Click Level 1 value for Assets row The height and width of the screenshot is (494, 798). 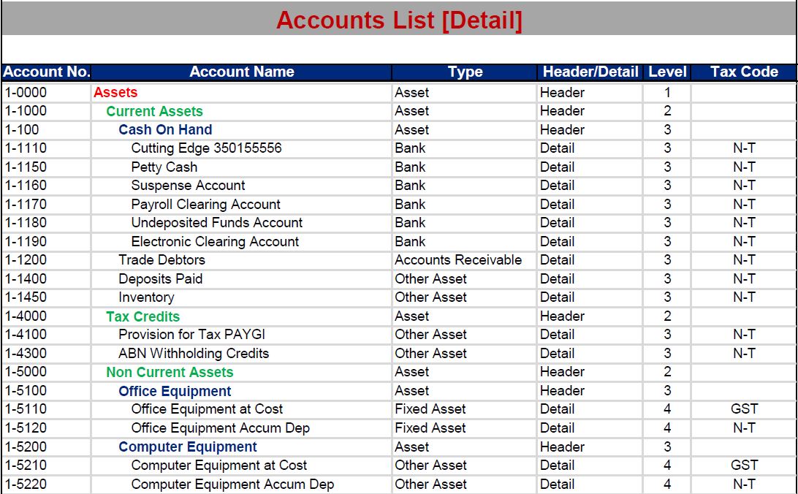click(x=667, y=93)
